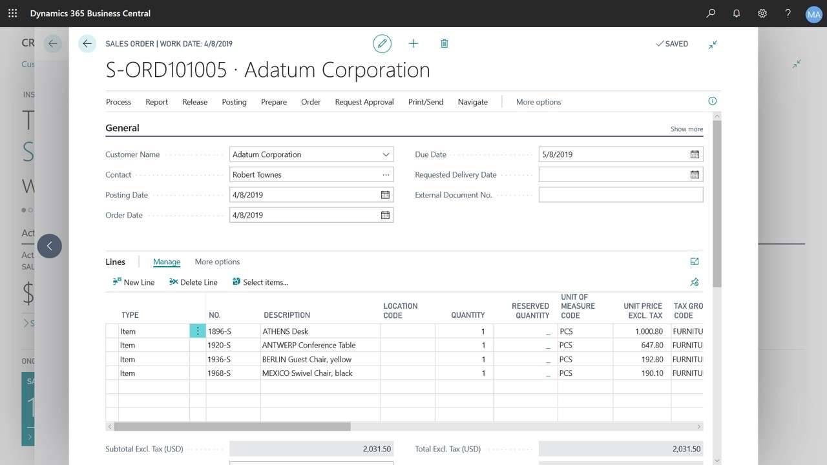Image resolution: width=827 pixels, height=465 pixels.
Task: Open the Order menu
Action: click(311, 102)
